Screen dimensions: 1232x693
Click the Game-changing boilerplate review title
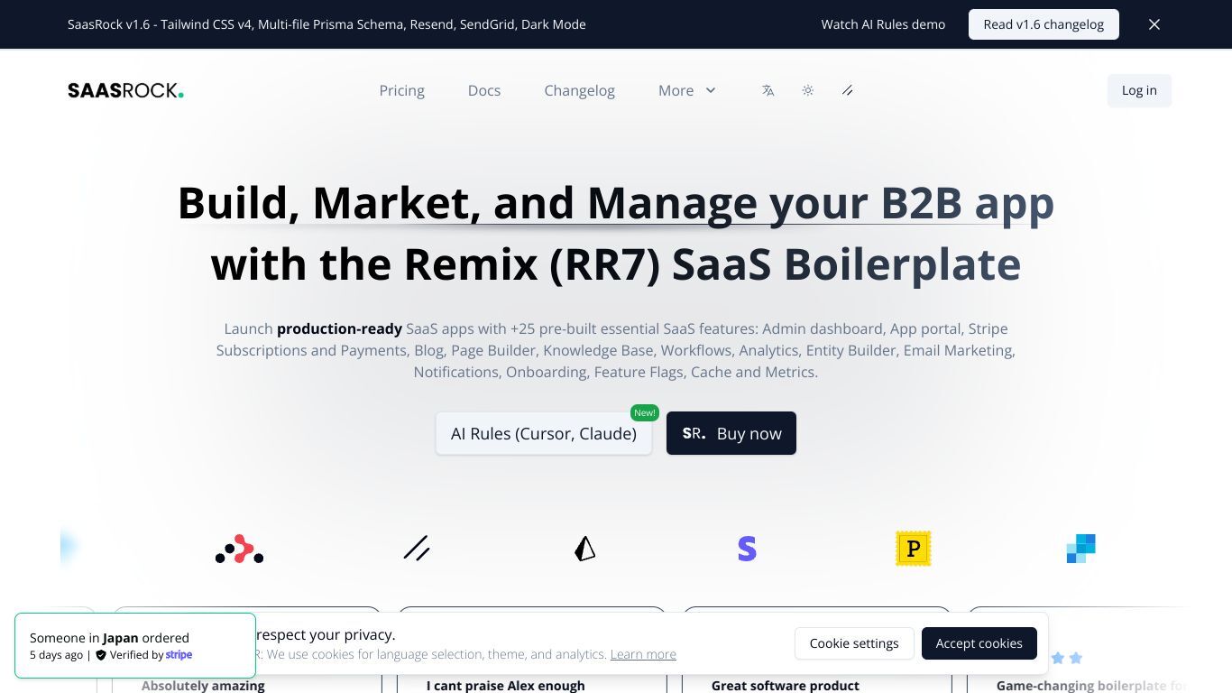(1091, 686)
